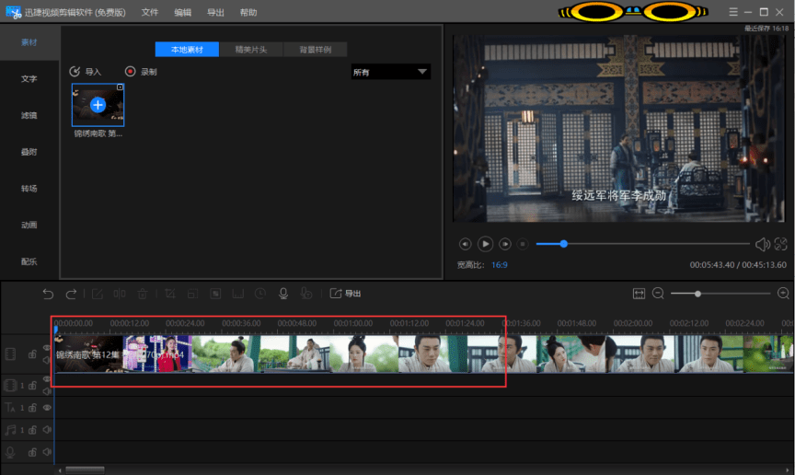The height and width of the screenshot is (475, 795).
Task: Click the 导出 export button
Action: (x=345, y=294)
